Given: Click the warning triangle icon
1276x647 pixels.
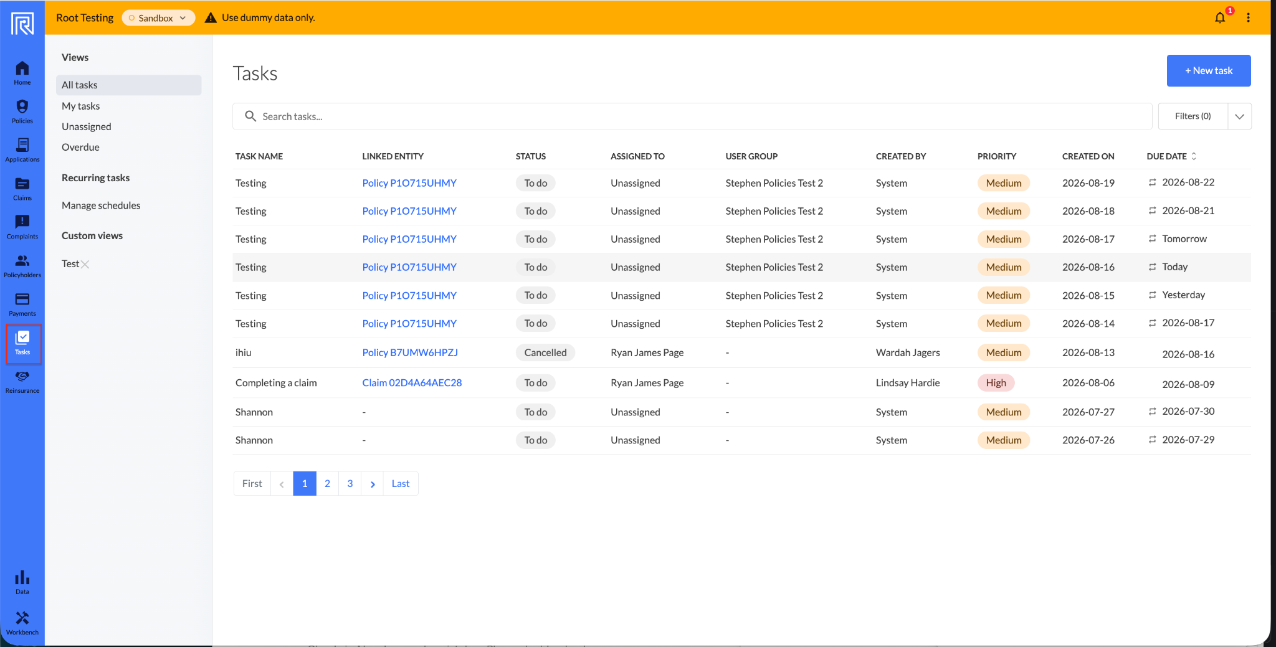Looking at the screenshot, I should coord(211,17).
